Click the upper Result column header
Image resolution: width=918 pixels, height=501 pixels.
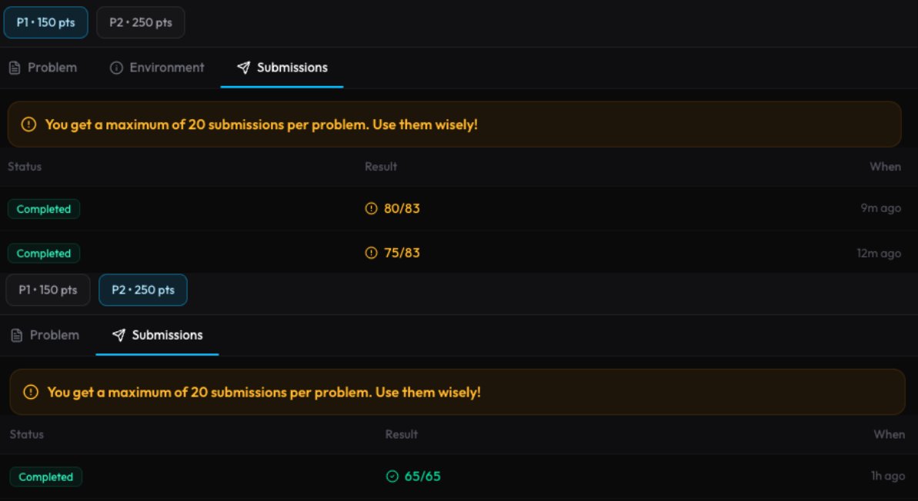(381, 167)
